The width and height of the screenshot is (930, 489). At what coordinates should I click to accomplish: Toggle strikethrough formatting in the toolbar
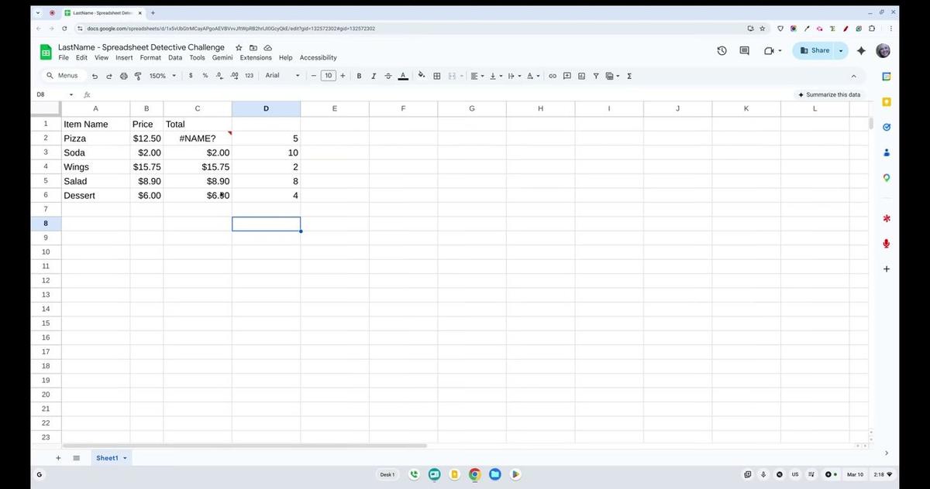[x=388, y=76]
